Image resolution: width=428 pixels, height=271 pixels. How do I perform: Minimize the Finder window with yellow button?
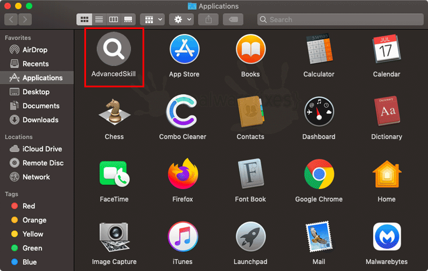(x=18, y=6)
